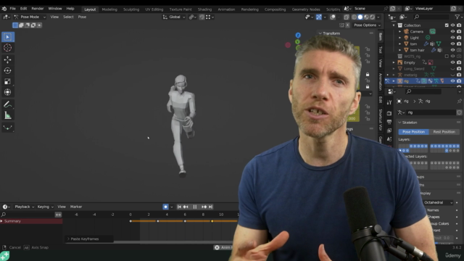Toggle X-ray display in viewport header
Image resolution: width=464 pixels, height=261 pixels.
(x=347, y=17)
